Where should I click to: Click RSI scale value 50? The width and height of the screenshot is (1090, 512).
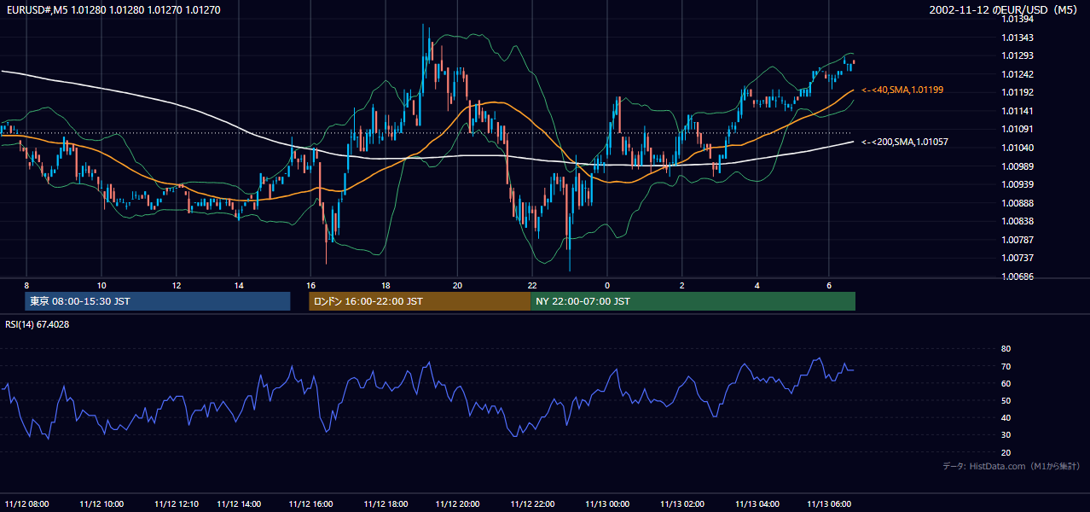coord(1006,401)
